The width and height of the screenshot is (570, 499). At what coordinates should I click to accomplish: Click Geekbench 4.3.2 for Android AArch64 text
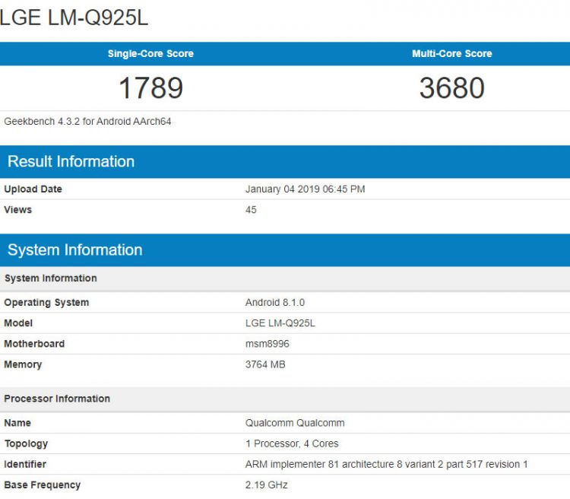coord(87,121)
